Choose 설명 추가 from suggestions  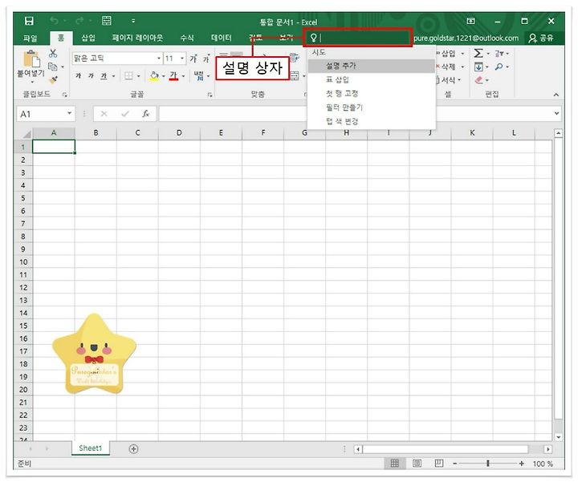coord(371,66)
